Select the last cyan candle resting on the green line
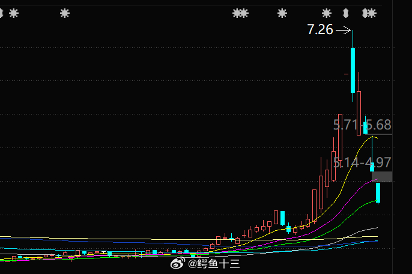The image size is (412, 274). (378, 192)
